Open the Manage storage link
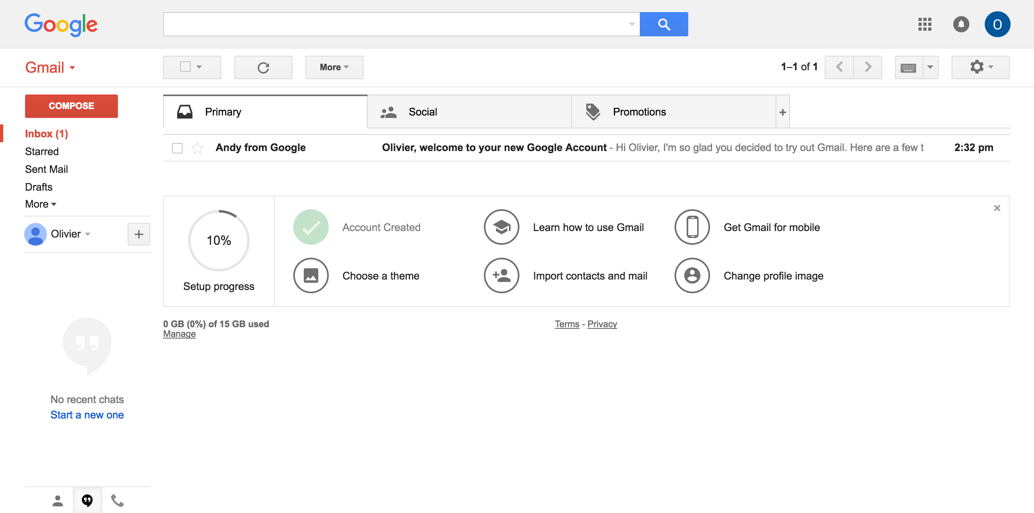The width and height of the screenshot is (1034, 513). [x=179, y=334]
